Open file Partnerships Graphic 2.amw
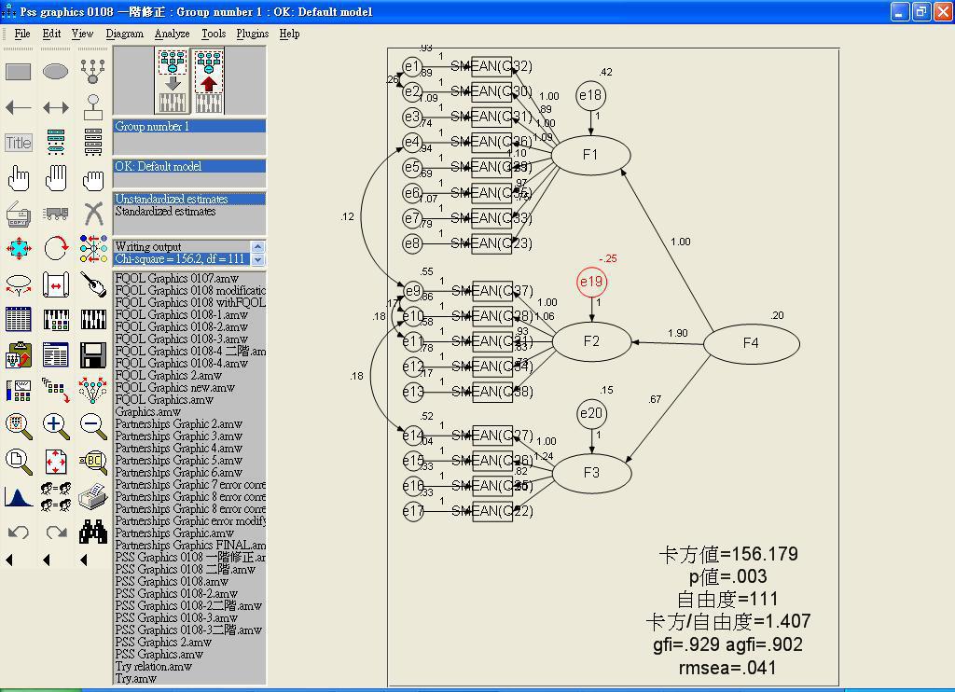The width and height of the screenshot is (955, 692). tap(178, 424)
